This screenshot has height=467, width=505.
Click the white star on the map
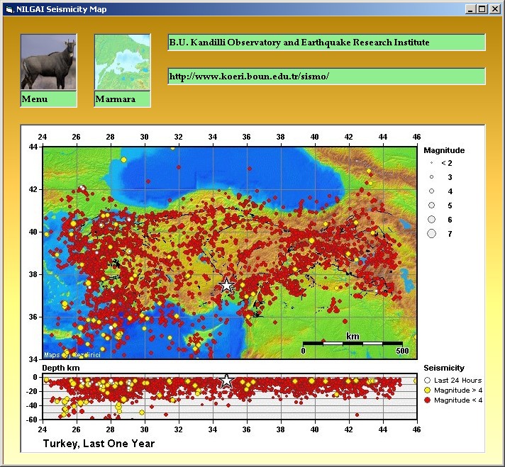coord(226,286)
